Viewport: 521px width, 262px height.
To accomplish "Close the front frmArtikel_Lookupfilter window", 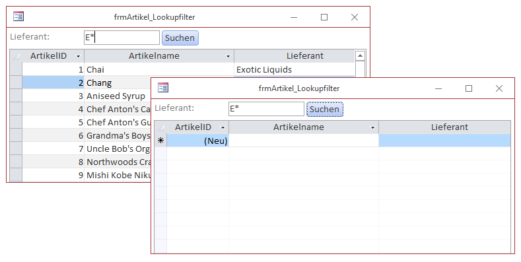I will point(499,88).
